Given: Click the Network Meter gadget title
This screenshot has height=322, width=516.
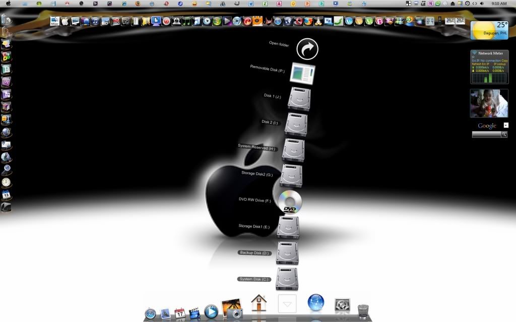Looking at the screenshot, I should tap(490, 53).
